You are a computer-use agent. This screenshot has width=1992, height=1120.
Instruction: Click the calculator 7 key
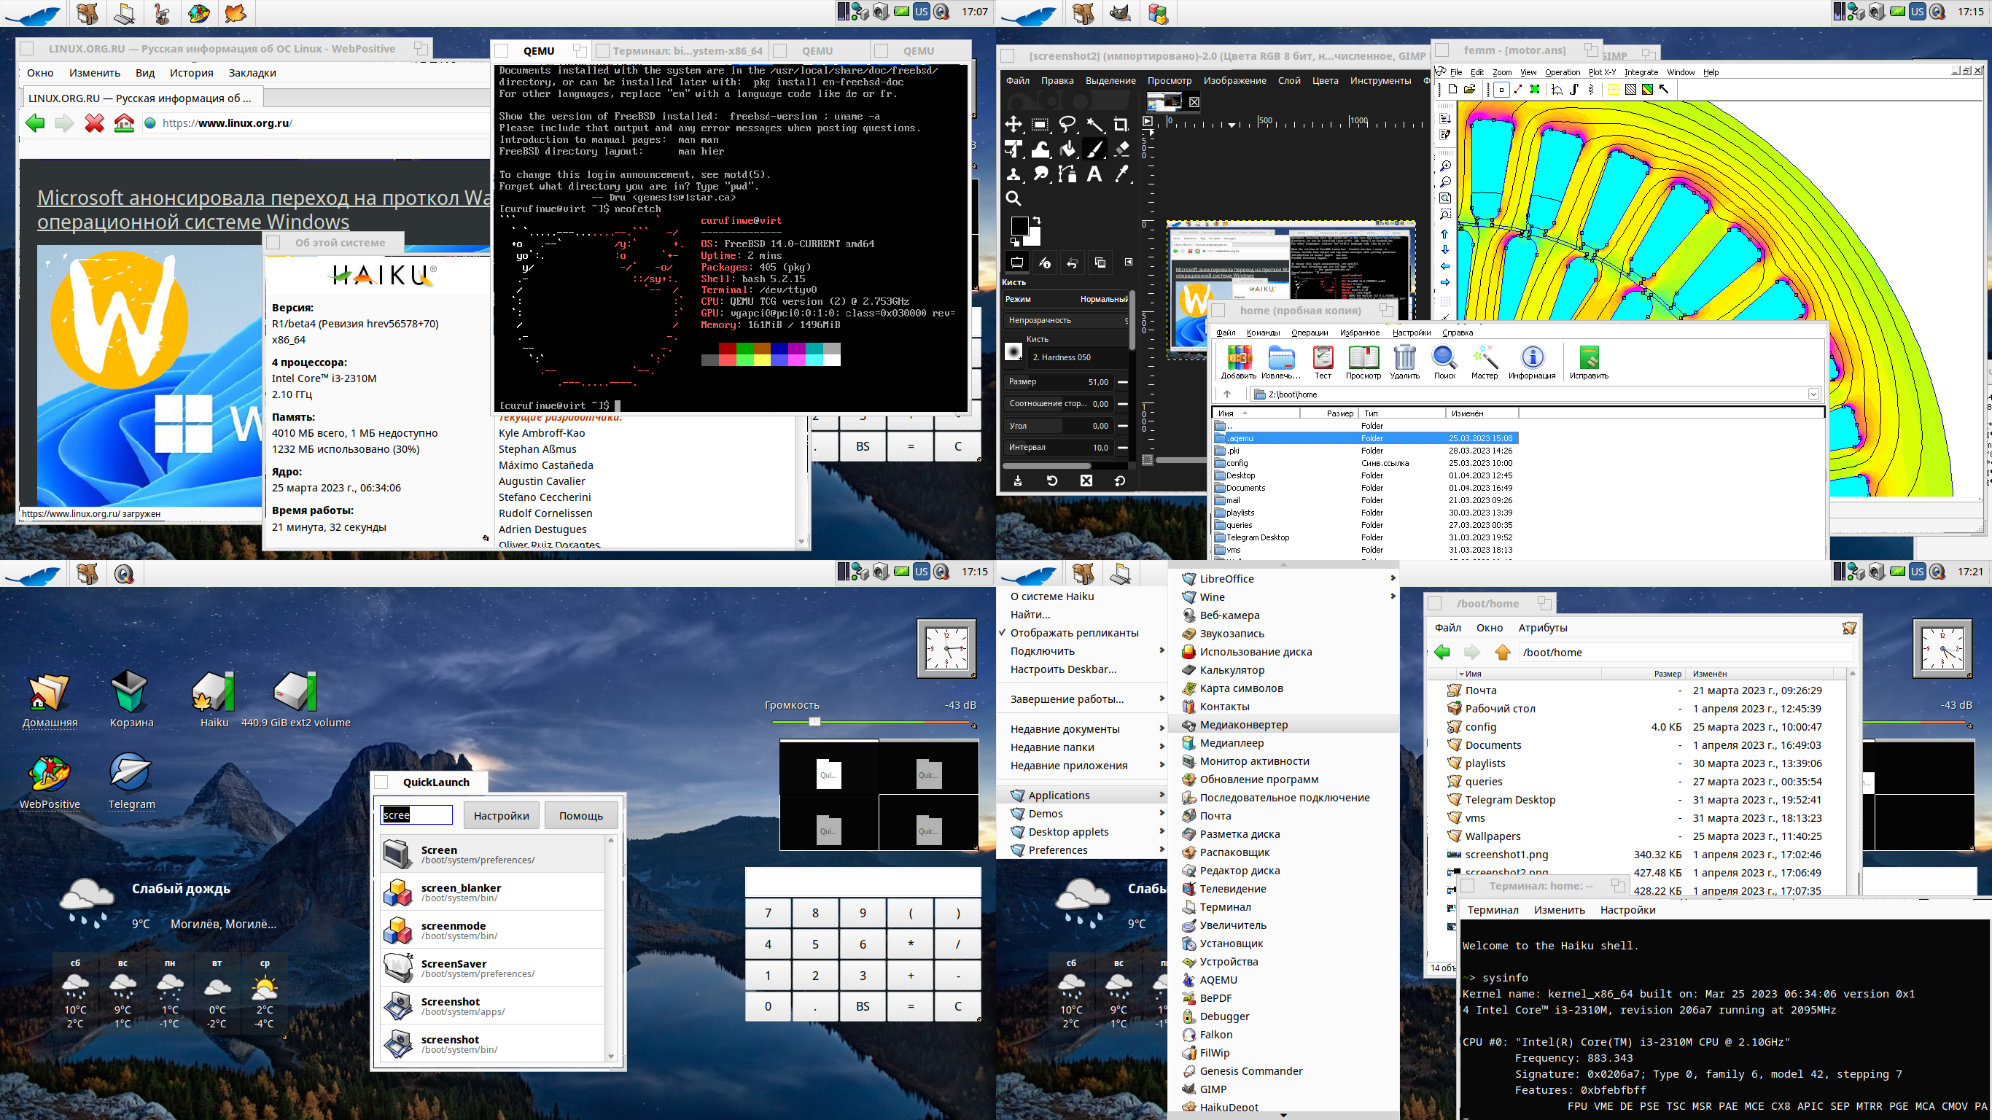(768, 913)
